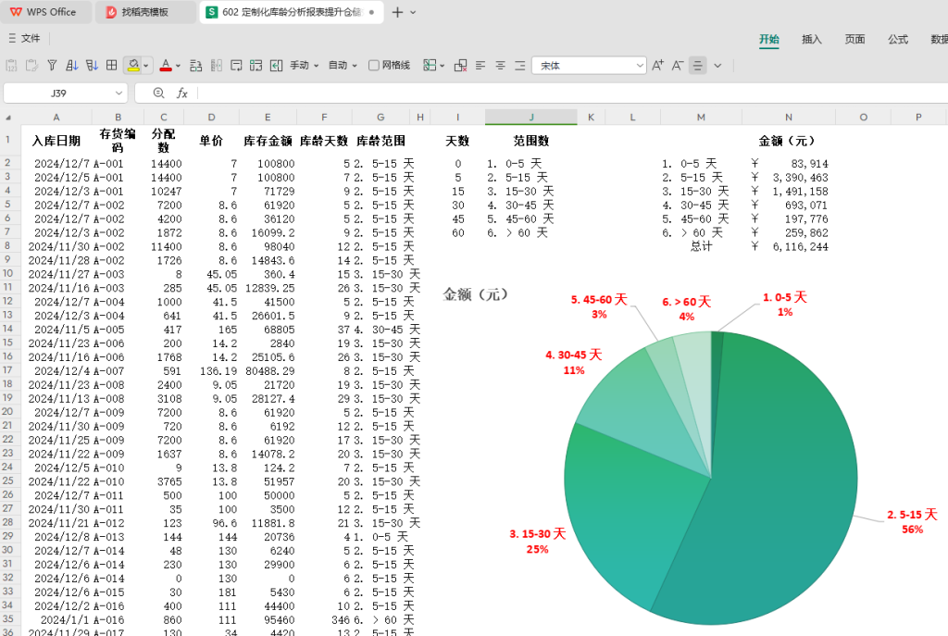Click the pie label 3. 15-30 天 25%

pyautogui.click(x=538, y=541)
